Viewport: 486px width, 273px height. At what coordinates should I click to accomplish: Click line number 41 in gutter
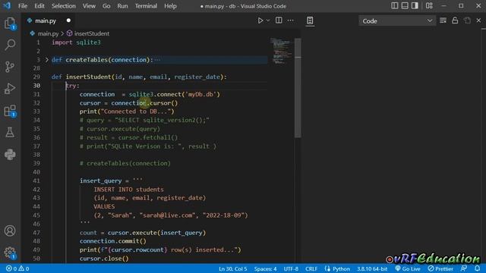[x=36, y=180]
